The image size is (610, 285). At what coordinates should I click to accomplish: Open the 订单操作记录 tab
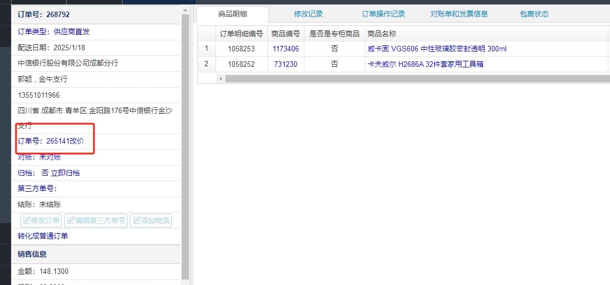click(383, 14)
